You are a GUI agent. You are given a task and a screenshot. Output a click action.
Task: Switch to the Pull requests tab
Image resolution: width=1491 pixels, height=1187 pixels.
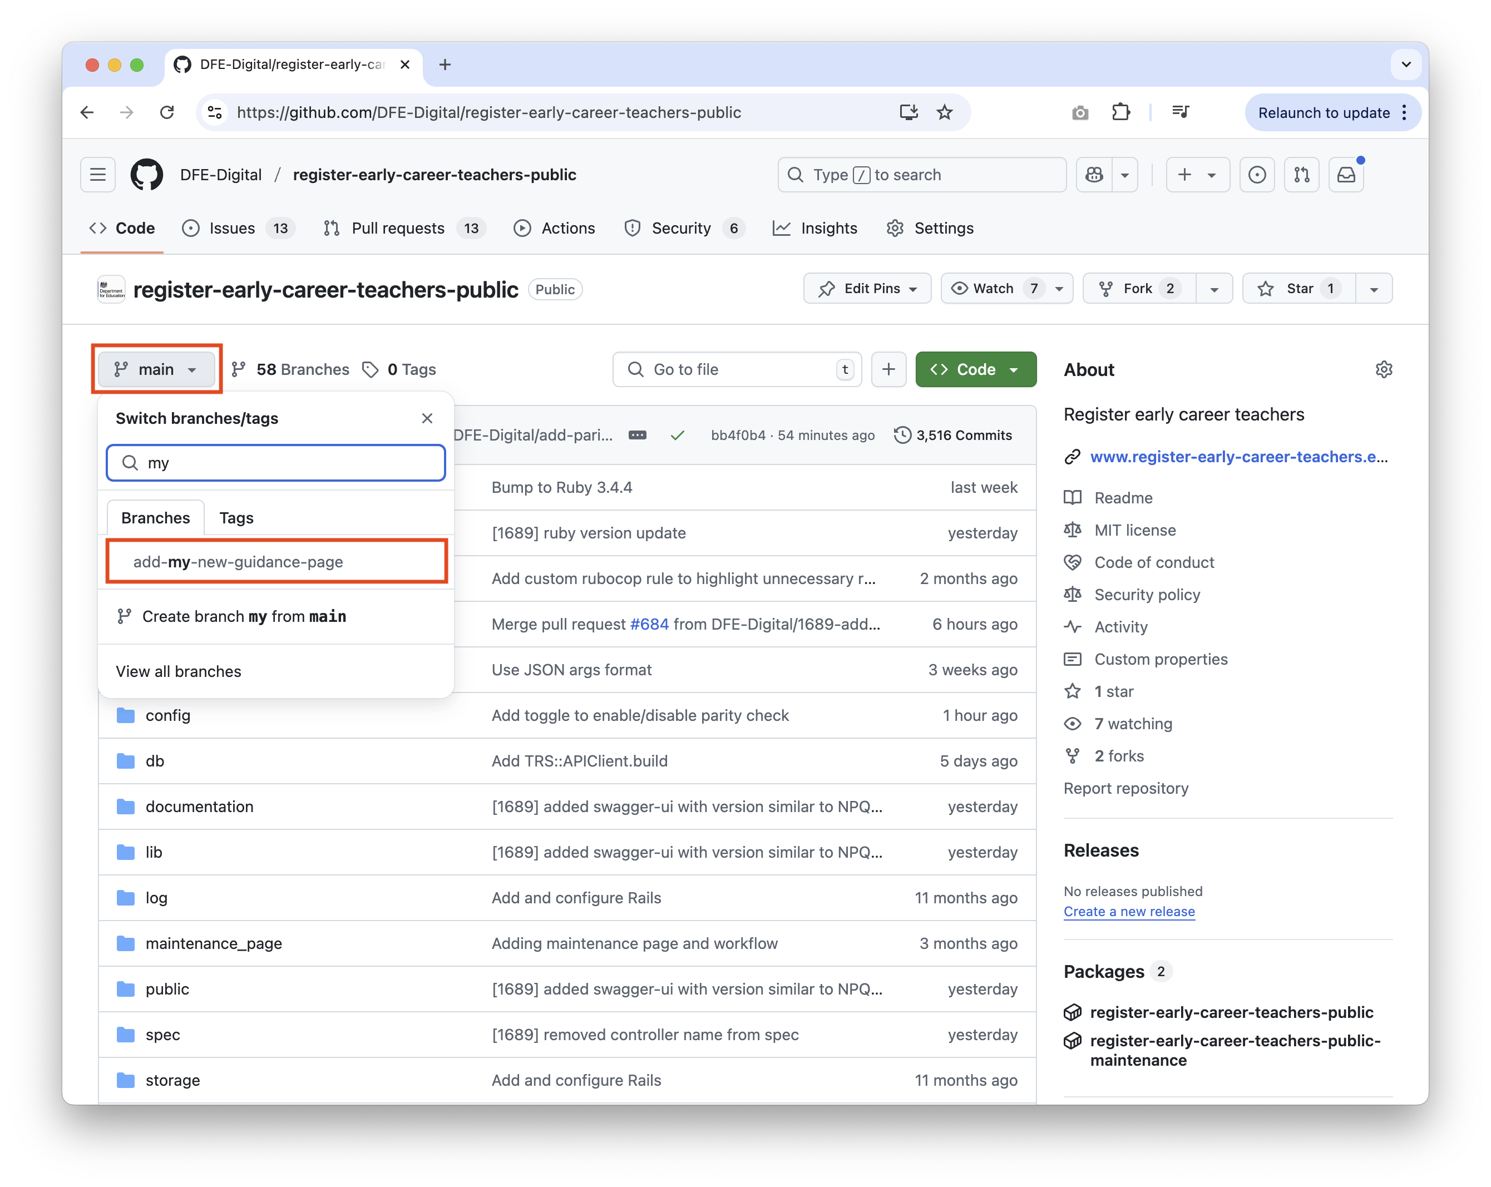tap(404, 228)
